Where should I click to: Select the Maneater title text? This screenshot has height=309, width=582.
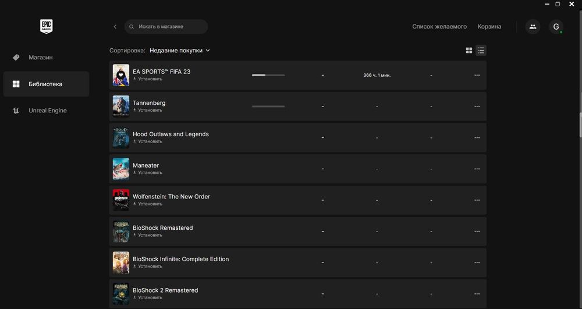[x=146, y=165]
